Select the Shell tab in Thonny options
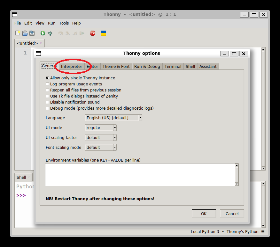 tap(191, 66)
